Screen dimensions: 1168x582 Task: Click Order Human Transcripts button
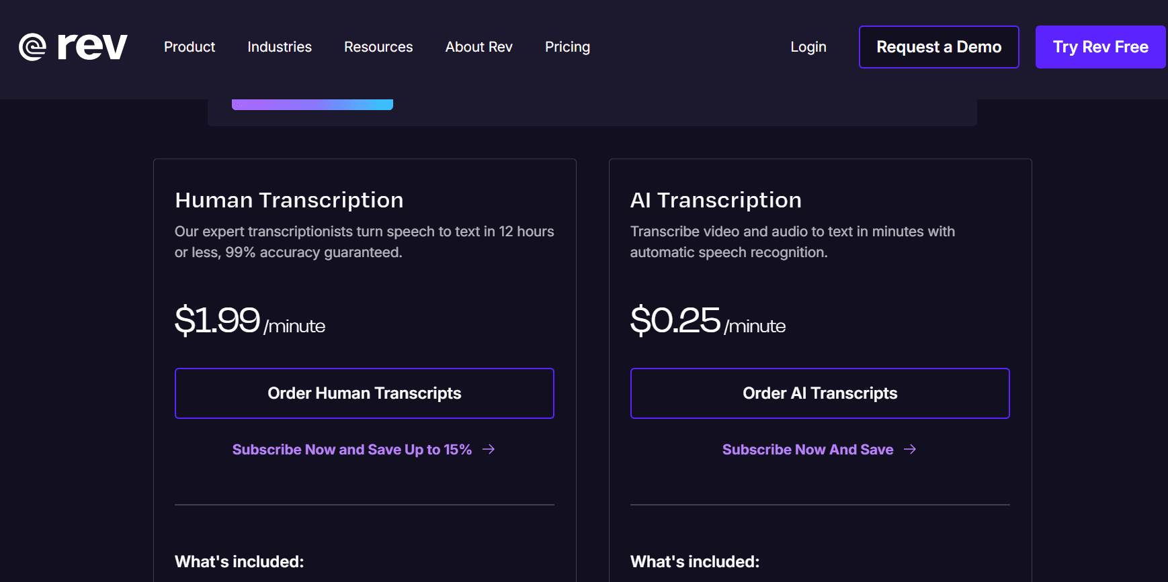(x=364, y=393)
